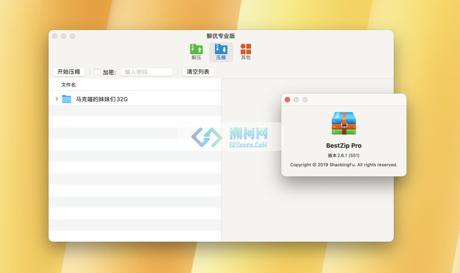The height and width of the screenshot is (273, 460).
Task: Click the Copyright 2019 ShaobingFu text
Action: (x=344, y=165)
